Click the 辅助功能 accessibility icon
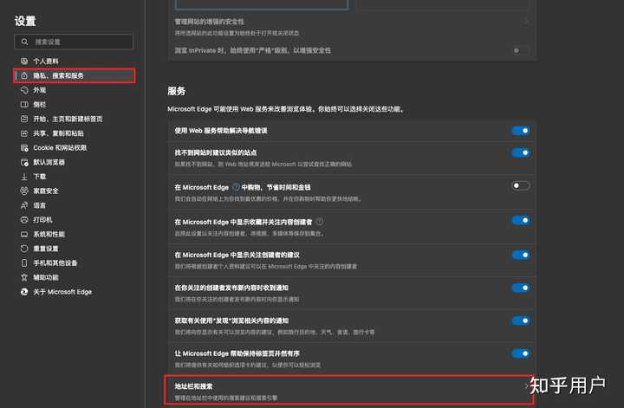This screenshot has width=624, height=408. tap(24, 277)
